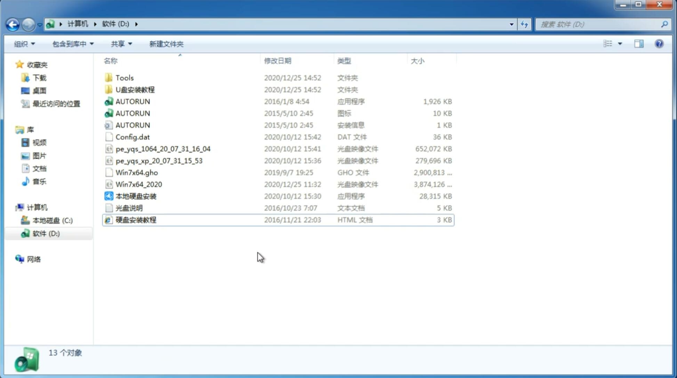Launch 本地硬盘安装 application

tap(136, 196)
